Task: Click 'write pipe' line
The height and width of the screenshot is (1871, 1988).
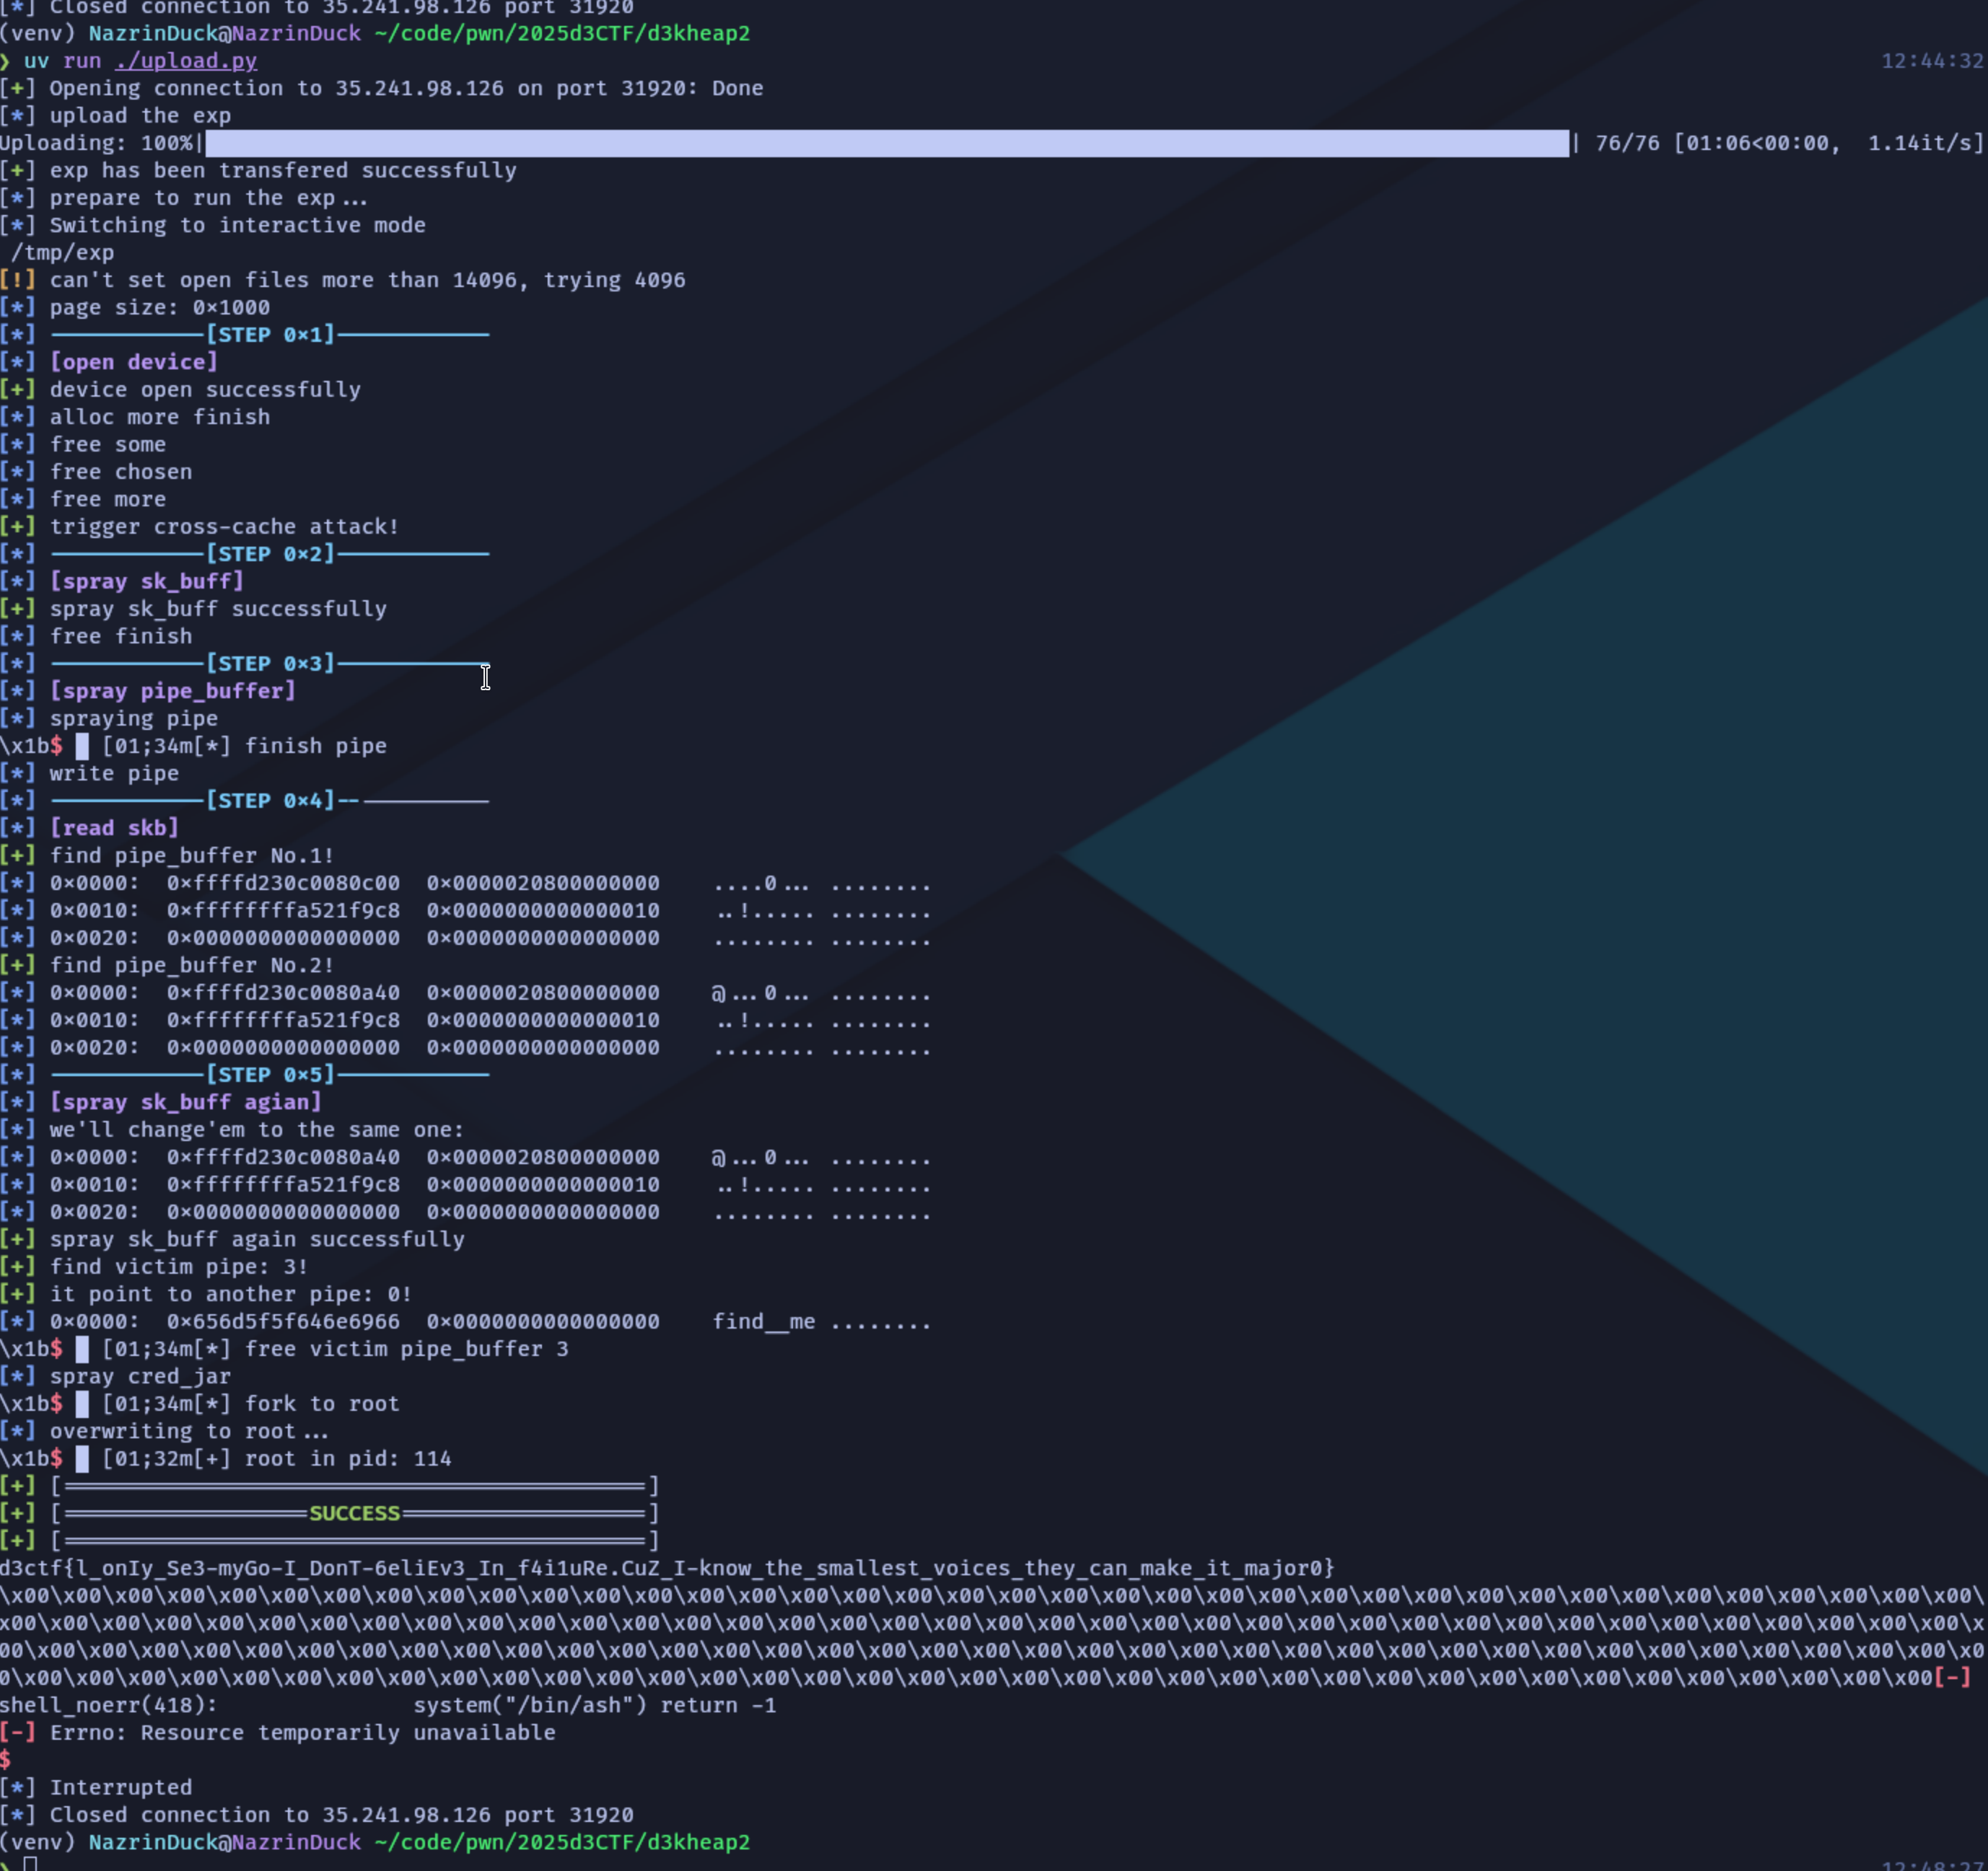Action: pyautogui.click(x=114, y=774)
